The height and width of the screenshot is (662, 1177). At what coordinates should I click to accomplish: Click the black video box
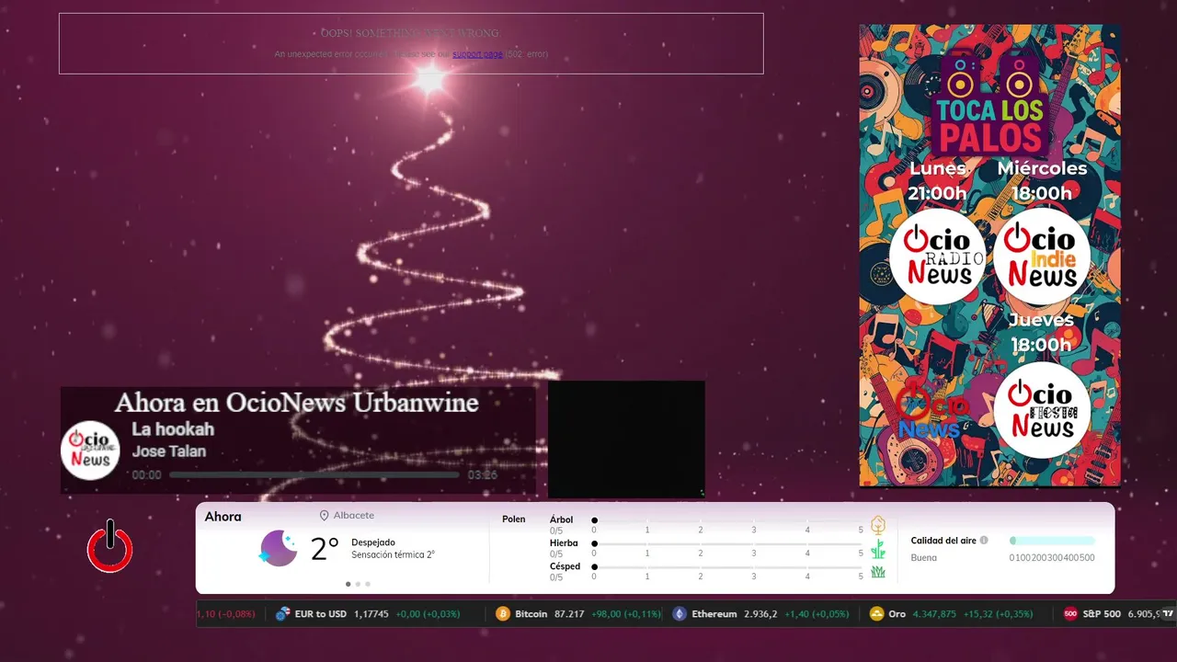click(626, 439)
